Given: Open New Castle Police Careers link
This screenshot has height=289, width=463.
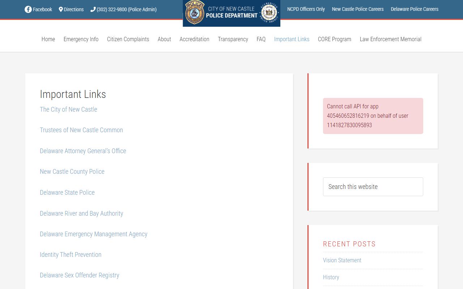Looking at the screenshot, I should pos(358,9).
